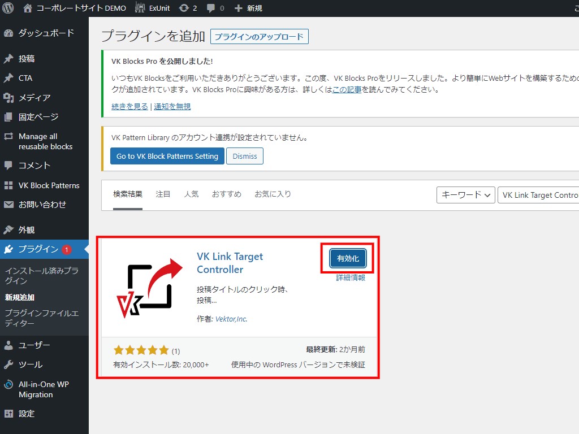
Task: Switch to the 人気 tab
Action: (x=191, y=194)
